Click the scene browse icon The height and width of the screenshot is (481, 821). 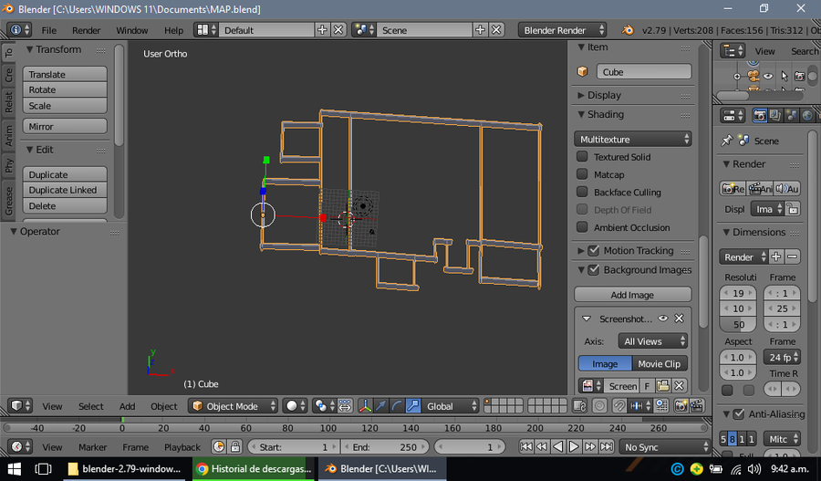[x=364, y=30]
